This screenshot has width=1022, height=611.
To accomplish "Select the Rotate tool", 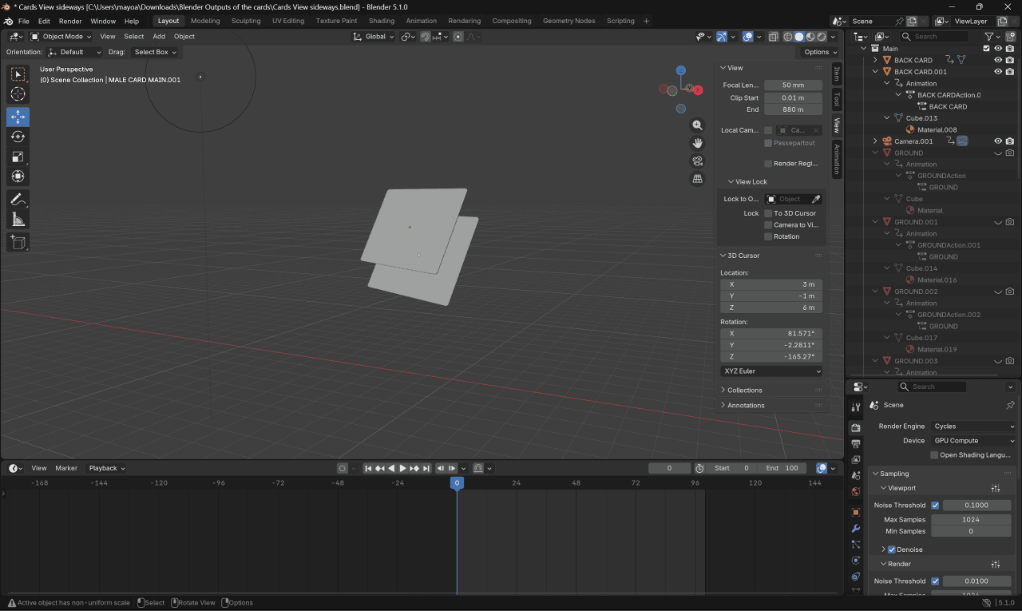I will coord(18,137).
